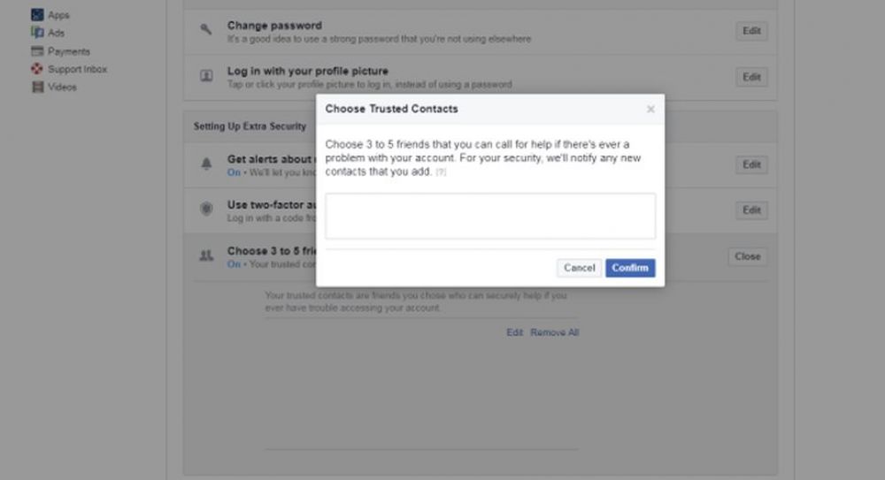The image size is (885, 480).
Task: Click the Apps icon in the sidebar
Action: [37, 15]
